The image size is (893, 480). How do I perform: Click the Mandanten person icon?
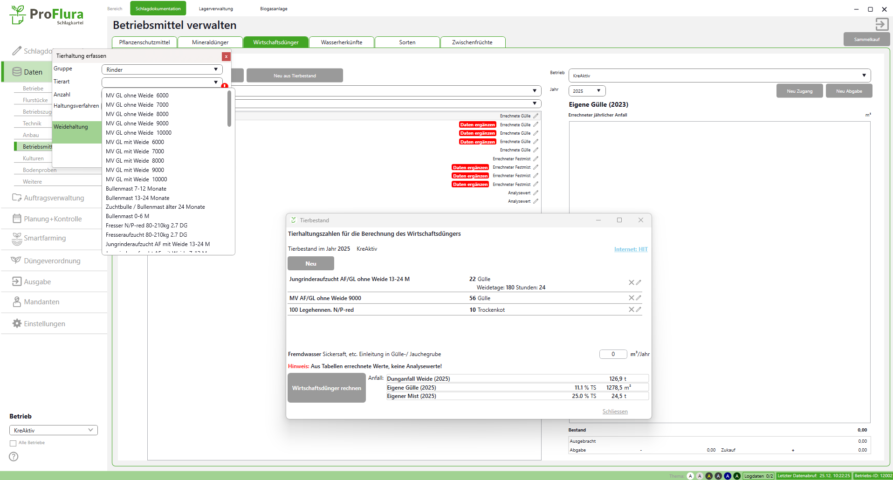point(17,302)
